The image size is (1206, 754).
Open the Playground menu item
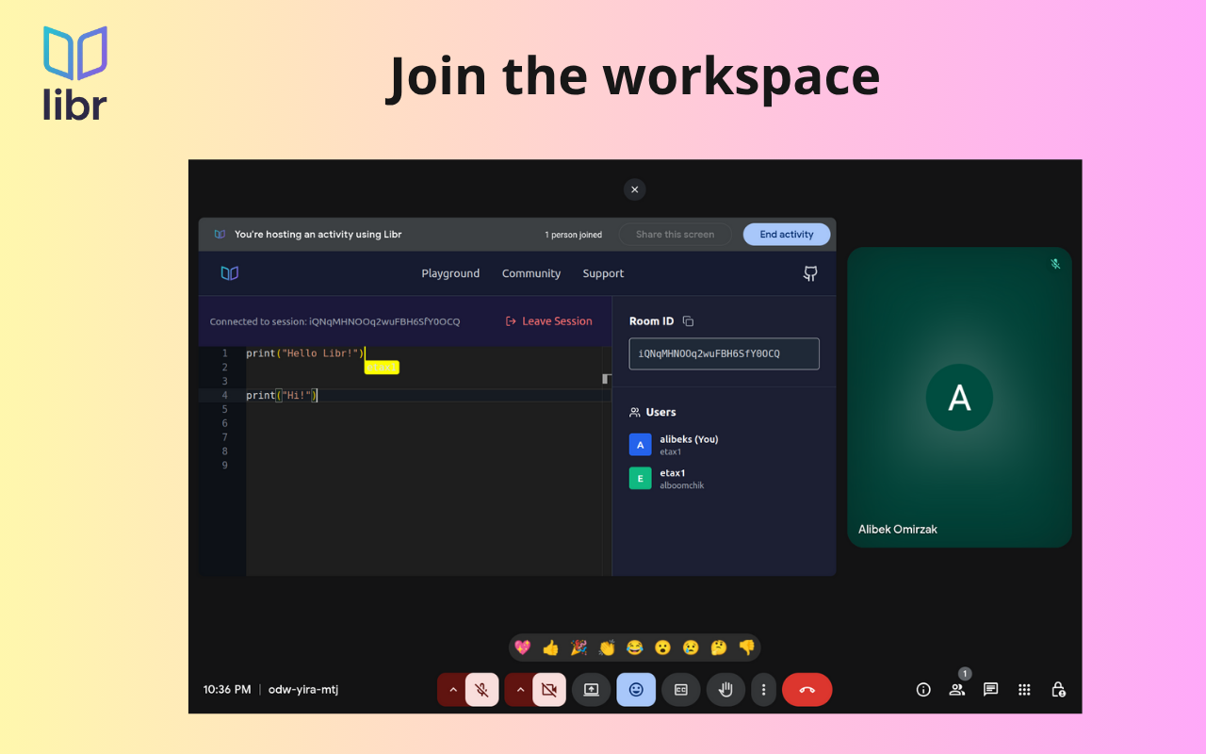pyautogui.click(x=450, y=273)
